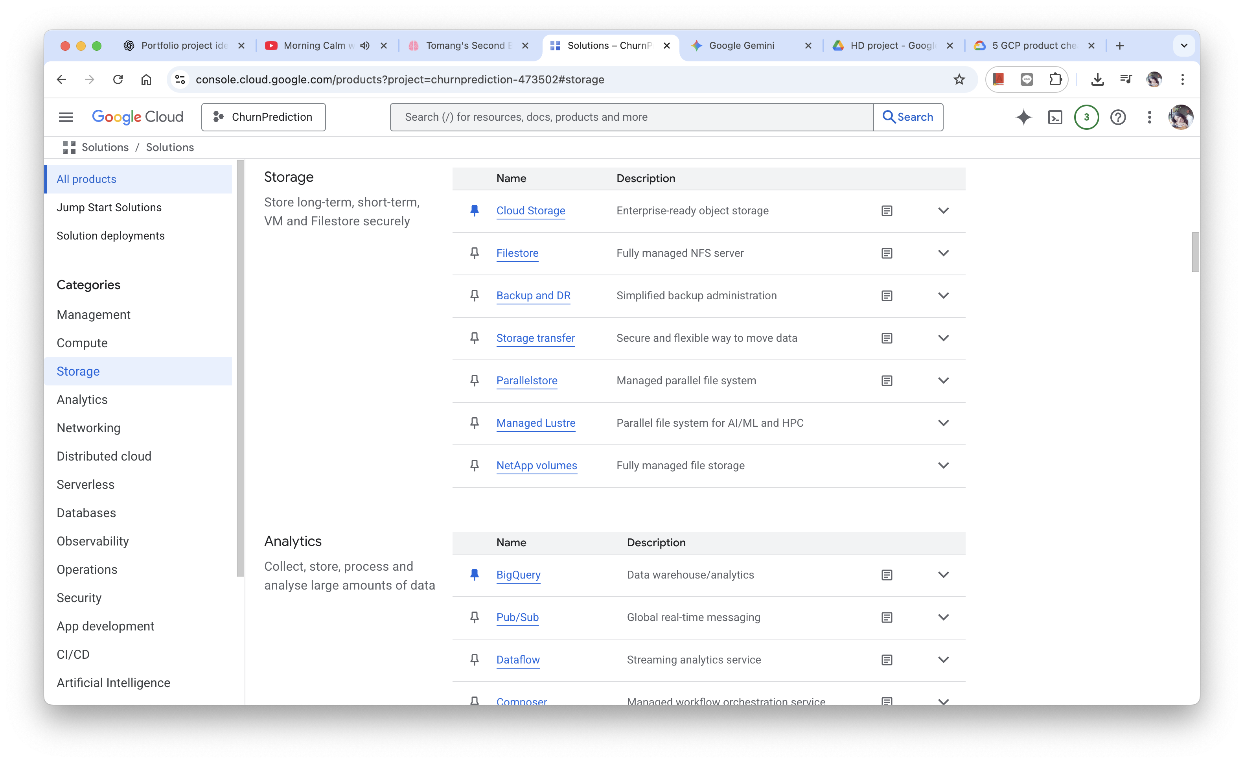The image size is (1244, 763).
Task: Unpin the BigQuery product
Action: (474, 575)
